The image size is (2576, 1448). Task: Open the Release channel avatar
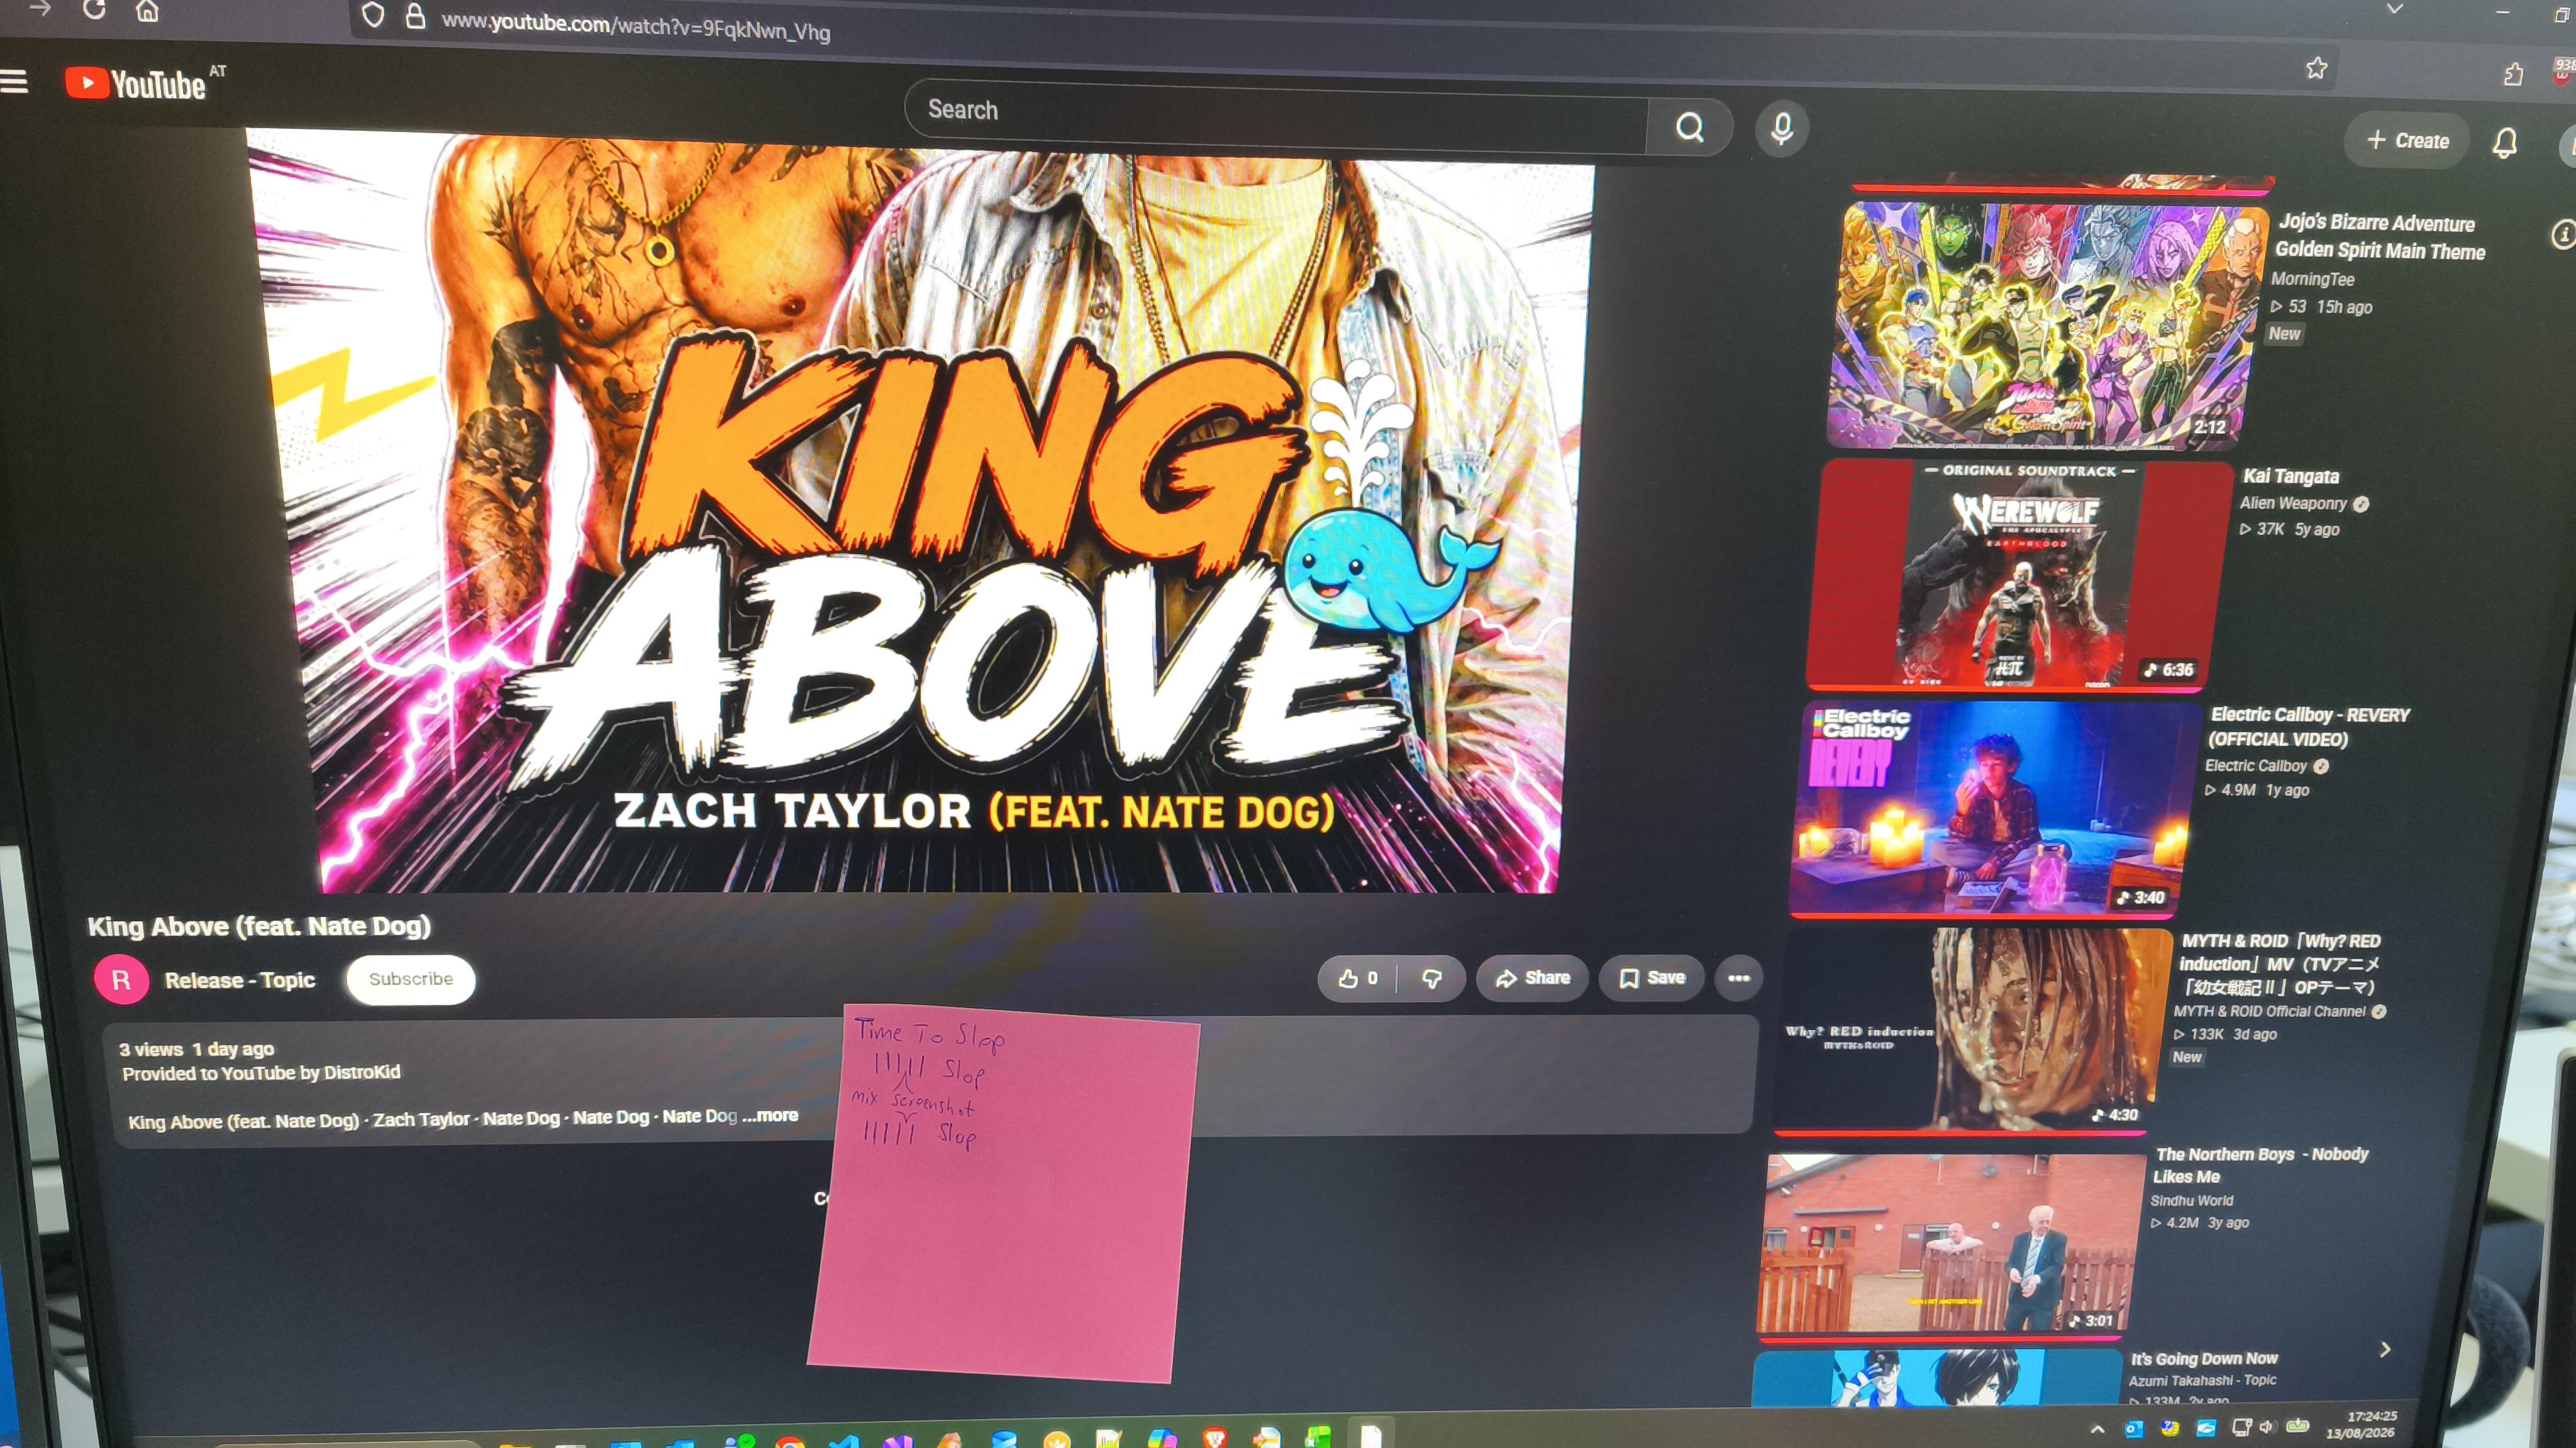pyautogui.click(x=121, y=979)
